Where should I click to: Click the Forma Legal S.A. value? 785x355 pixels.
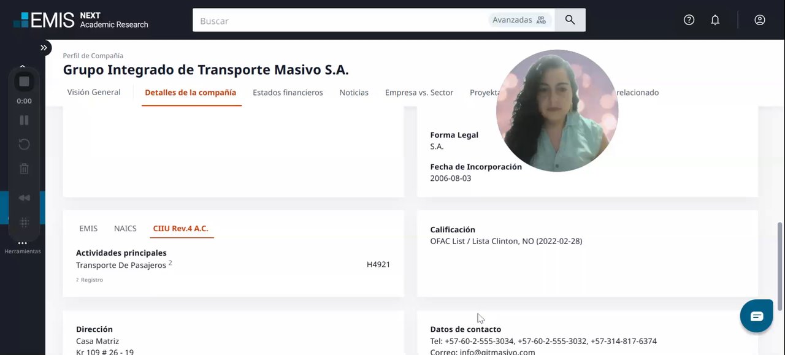pyautogui.click(x=437, y=147)
